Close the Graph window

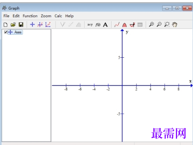(x=187, y=8)
